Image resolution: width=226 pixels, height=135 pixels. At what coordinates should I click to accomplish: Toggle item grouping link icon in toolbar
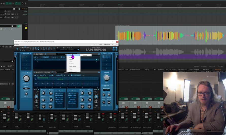tap(10, 3)
